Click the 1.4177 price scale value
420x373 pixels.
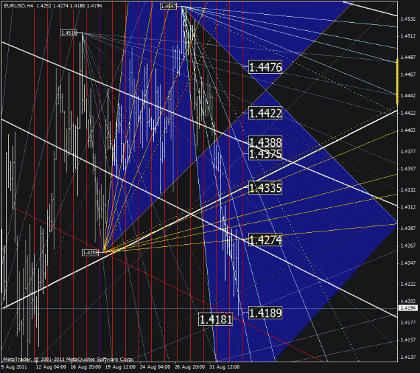[x=408, y=323]
